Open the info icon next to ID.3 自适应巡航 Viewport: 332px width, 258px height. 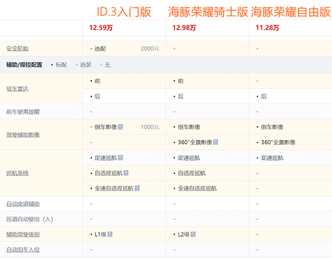[x=126, y=173]
